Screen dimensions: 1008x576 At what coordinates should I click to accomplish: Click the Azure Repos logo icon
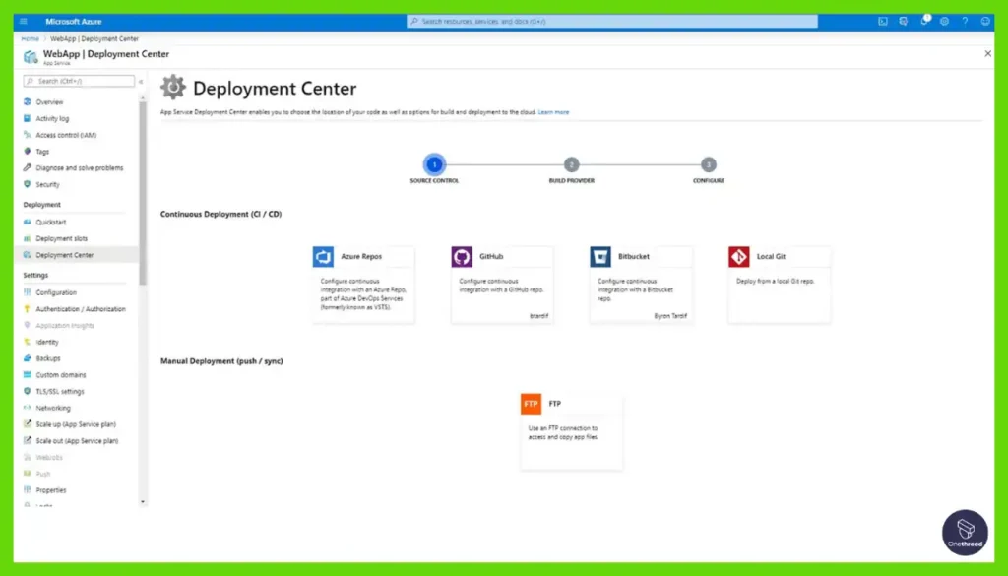[323, 257]
